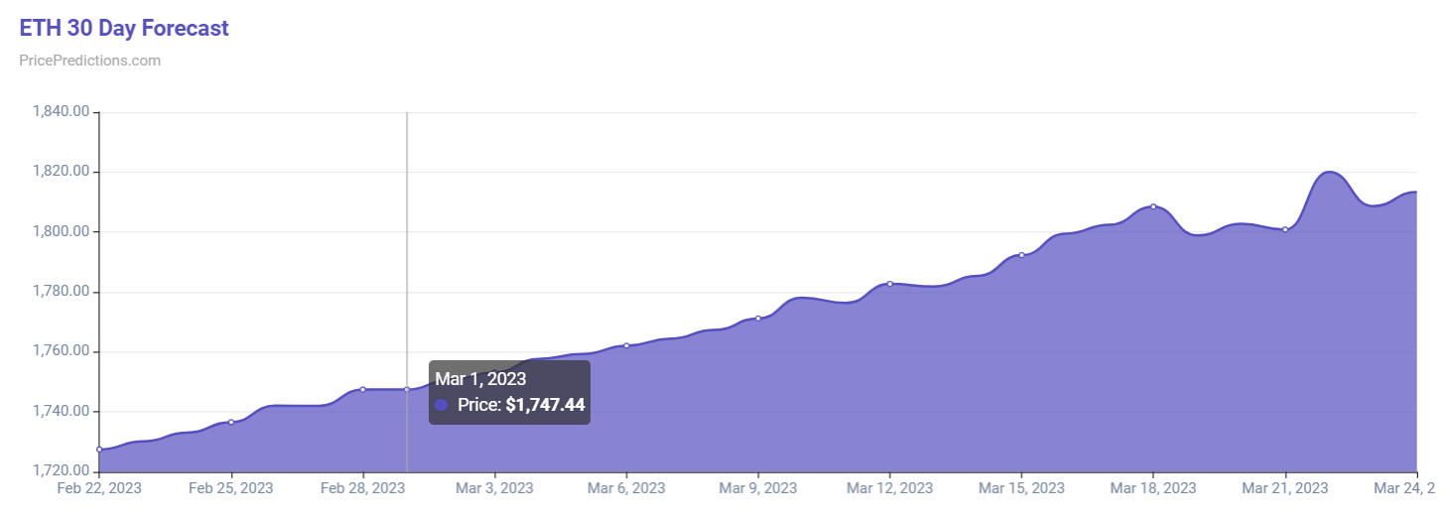The image size is (1445, 521).
Task: Click the 1,780.00 y-axis label
Action: 62,292
